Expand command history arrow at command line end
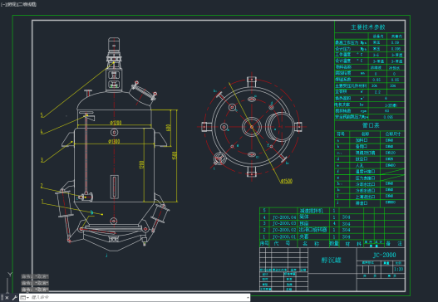Image resolution: width=438 pixels, height=302 pixels. point(248,298)
